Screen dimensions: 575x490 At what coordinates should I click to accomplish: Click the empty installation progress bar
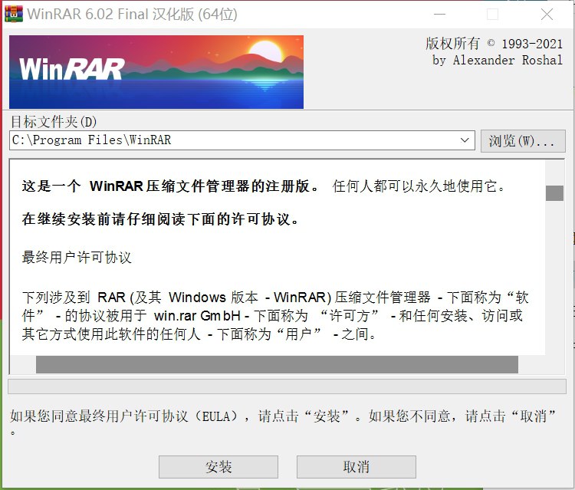pos(287,386)
